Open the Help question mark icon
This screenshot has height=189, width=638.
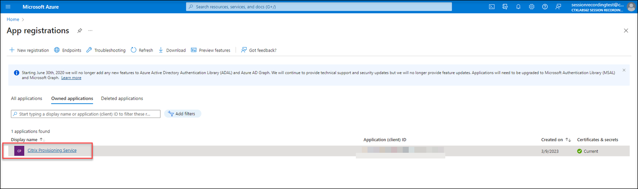tap(545, 7)
